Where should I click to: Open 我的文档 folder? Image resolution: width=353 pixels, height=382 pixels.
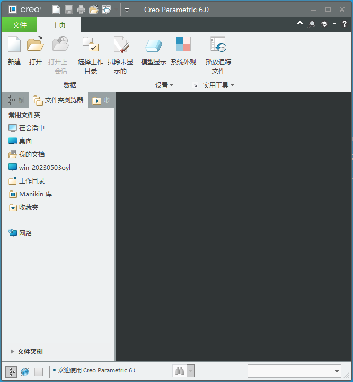coord(27,154)
